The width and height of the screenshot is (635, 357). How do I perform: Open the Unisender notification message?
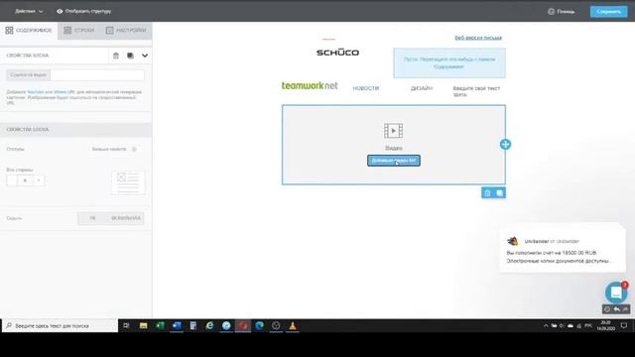pyautogui.click(x=563, y=249)
